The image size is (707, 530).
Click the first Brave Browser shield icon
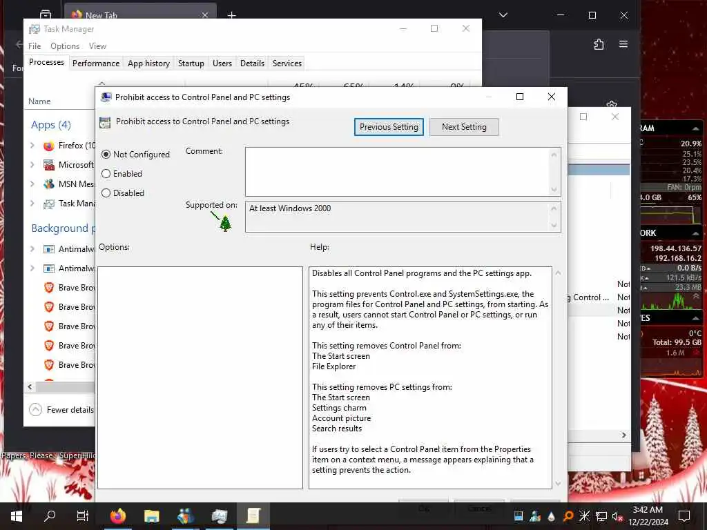click(49, 288)
